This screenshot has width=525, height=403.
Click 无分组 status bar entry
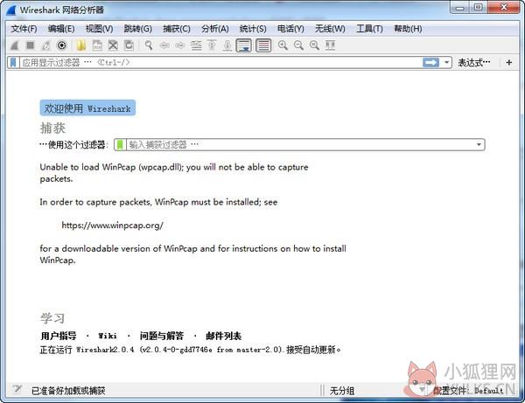[342, 391]
